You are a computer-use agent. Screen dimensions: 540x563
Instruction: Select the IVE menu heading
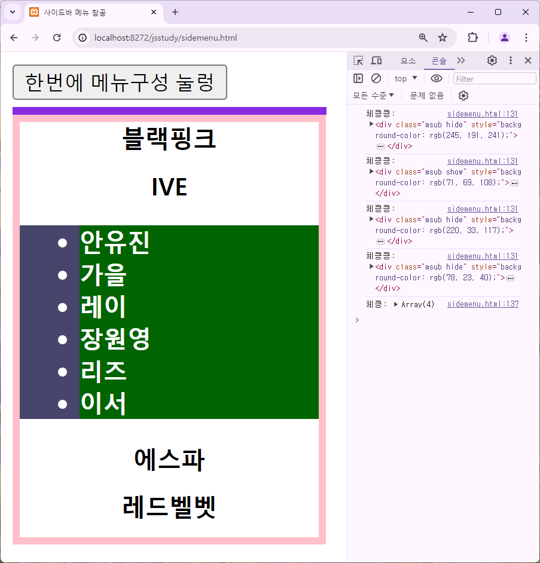coord(169,186)
